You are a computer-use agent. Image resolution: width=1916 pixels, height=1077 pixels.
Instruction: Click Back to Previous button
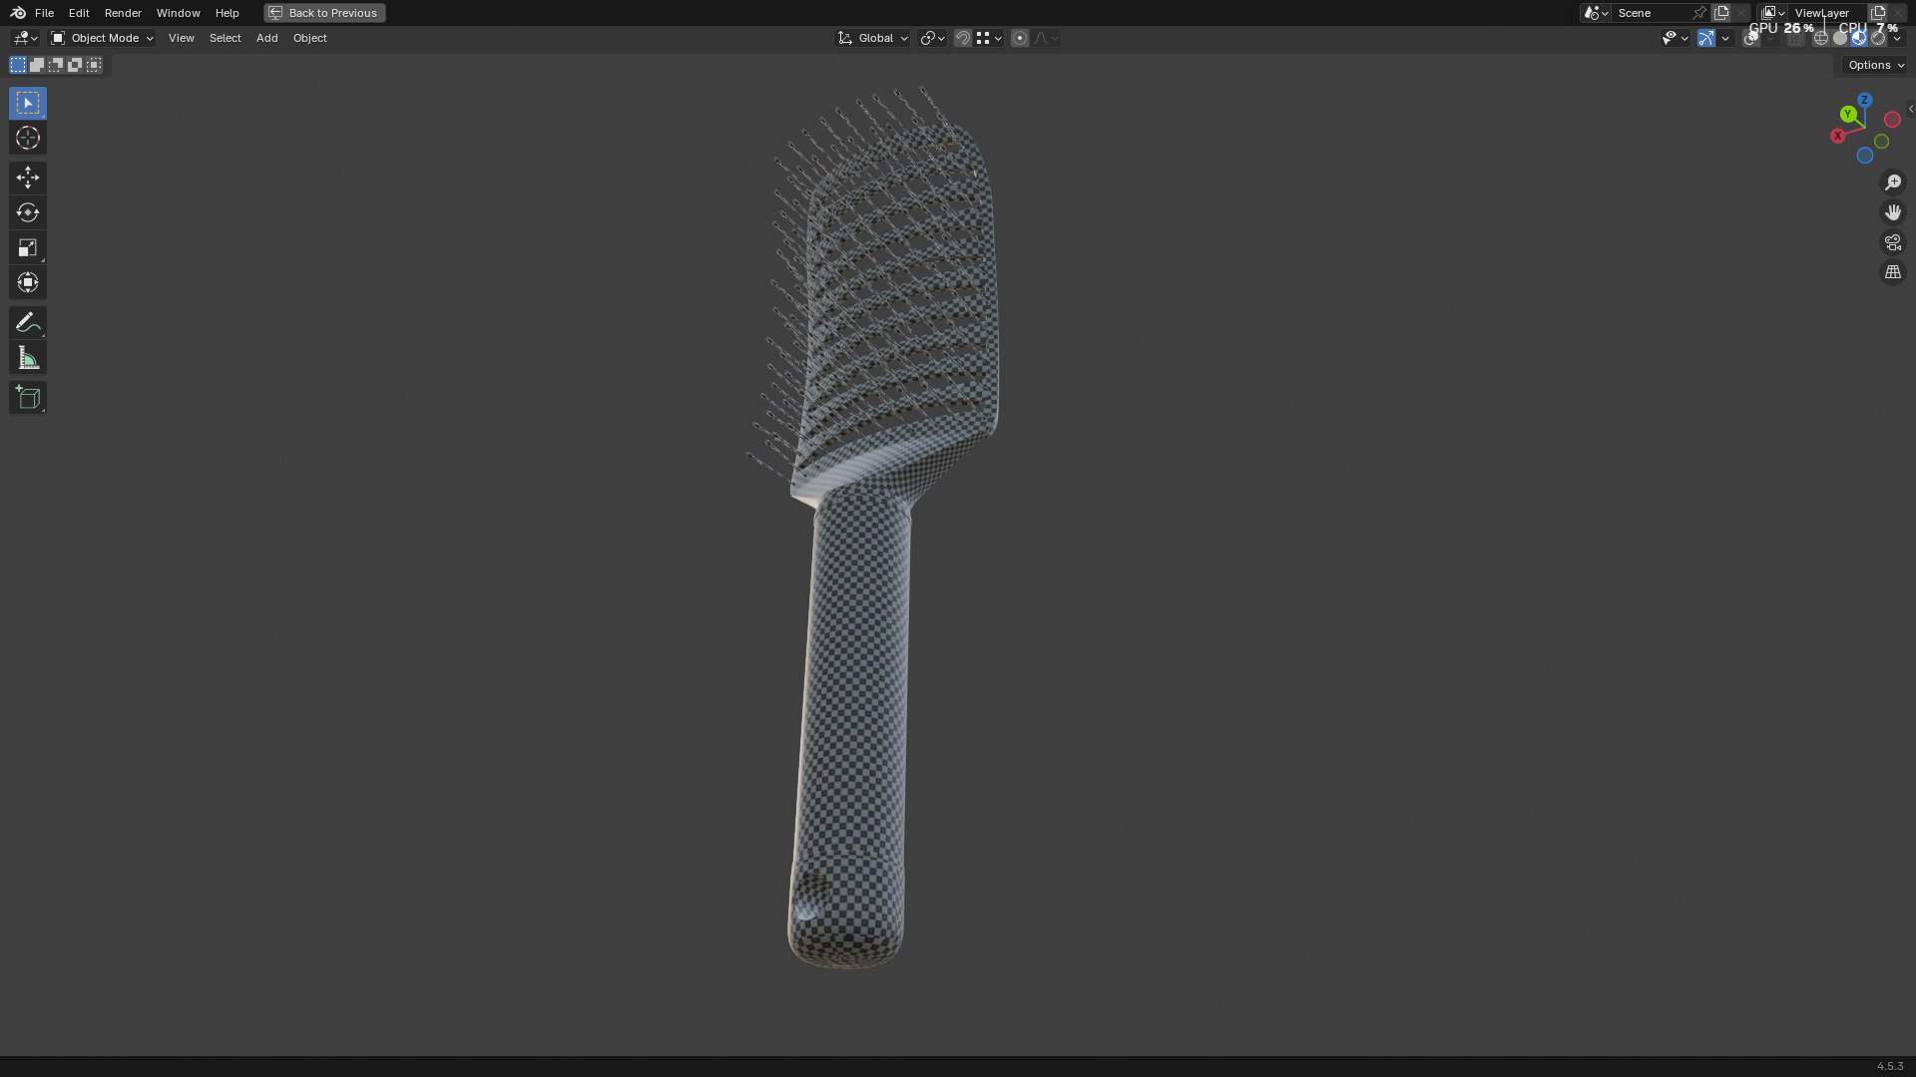[324, 13]
